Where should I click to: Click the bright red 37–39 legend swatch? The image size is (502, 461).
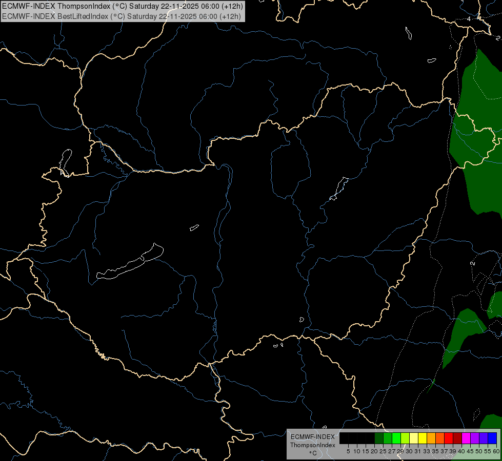pyautogui.click(x=449, y=438)
